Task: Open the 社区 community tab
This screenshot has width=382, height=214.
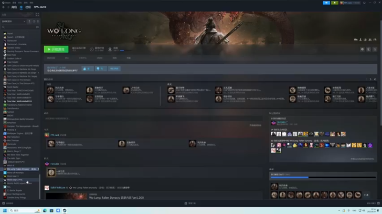Action: coord(28,7)
